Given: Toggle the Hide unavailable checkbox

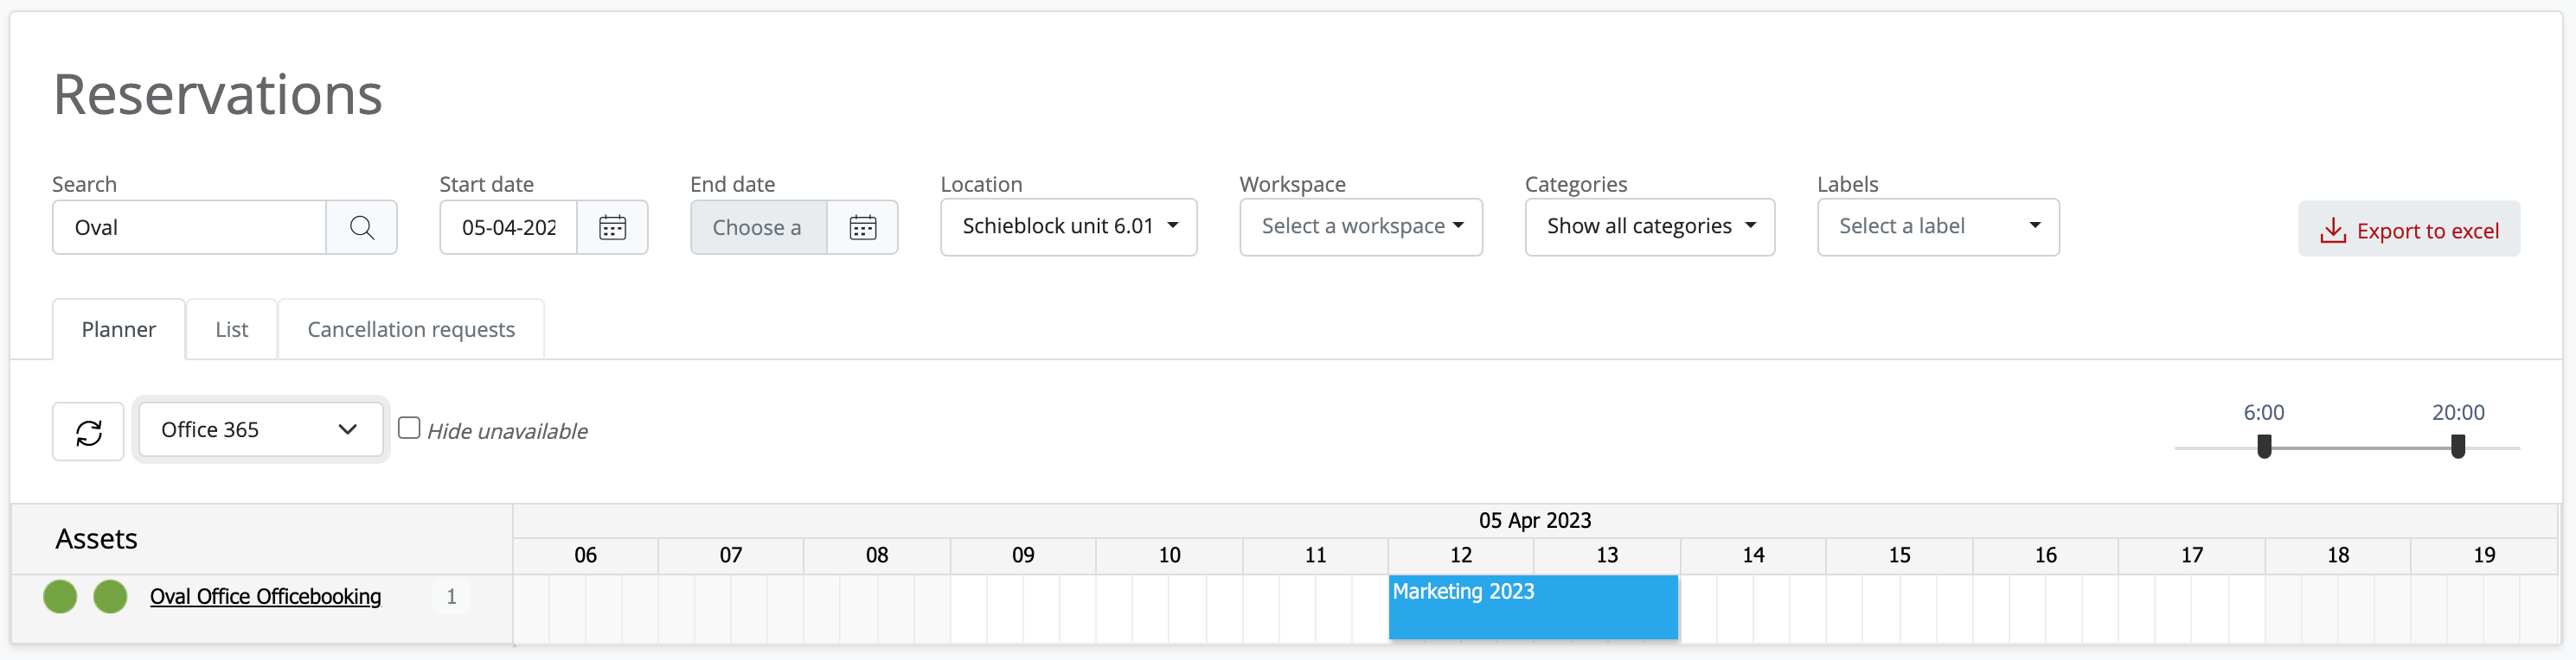Looking at the screenshot, I should (x=409, y=428).
